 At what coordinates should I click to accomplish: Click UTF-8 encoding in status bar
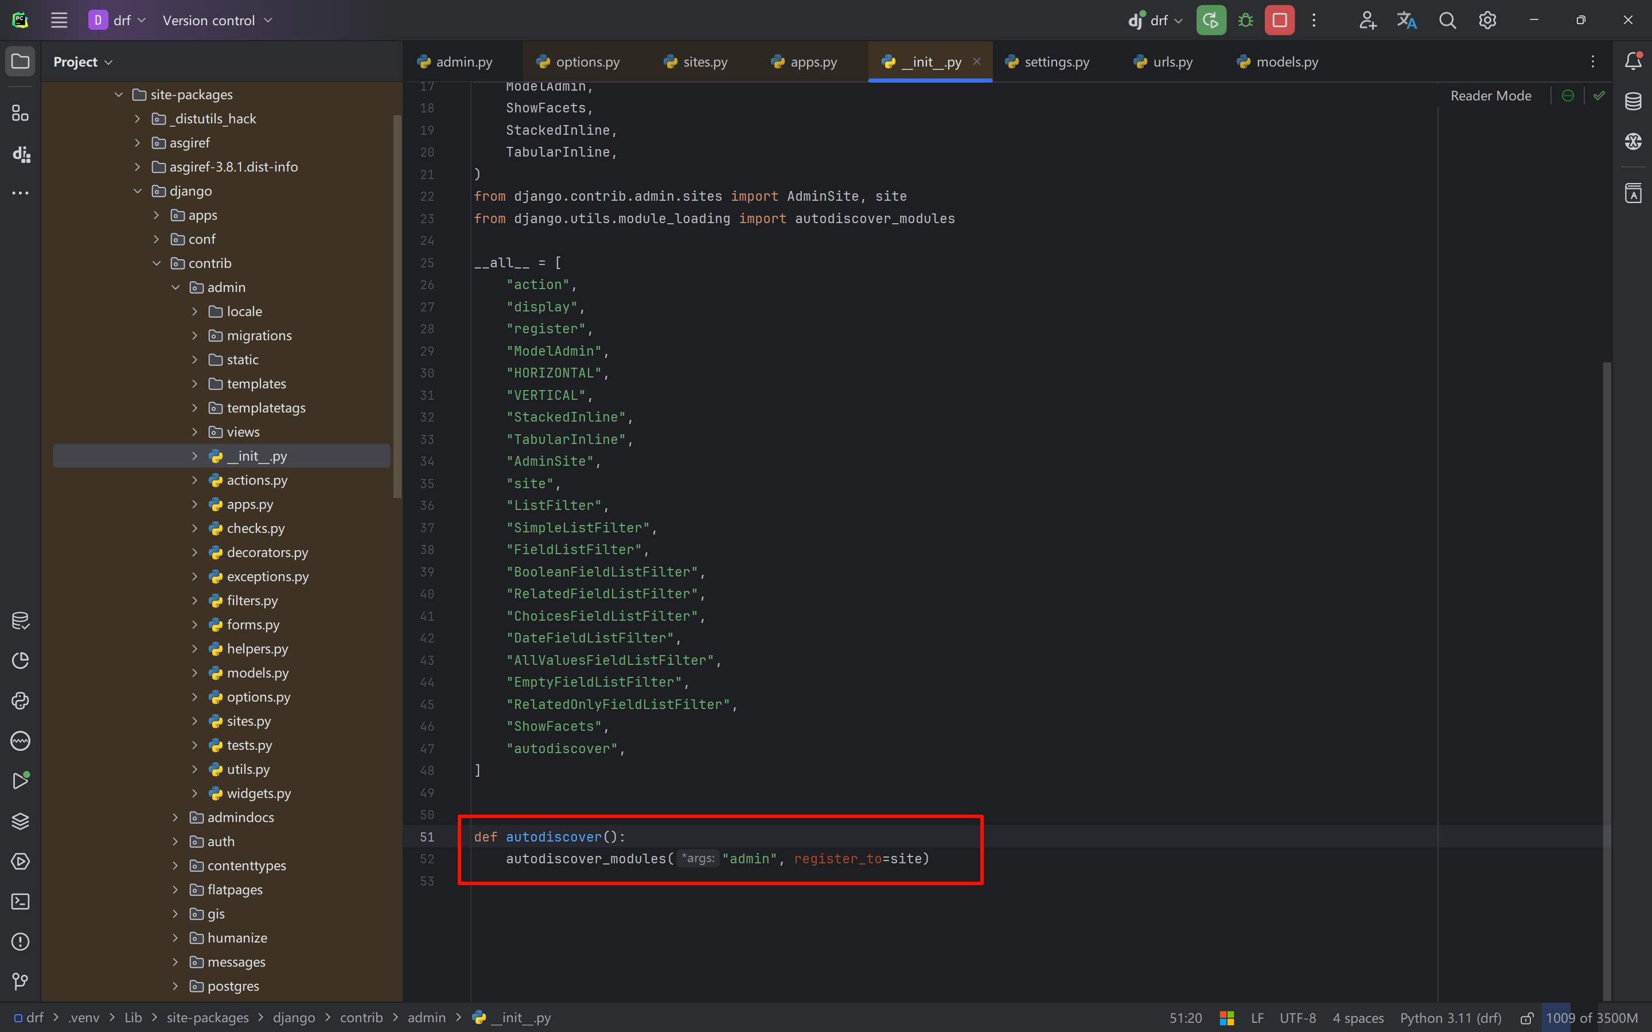pyautogui.click(x=1297, y=1018)
